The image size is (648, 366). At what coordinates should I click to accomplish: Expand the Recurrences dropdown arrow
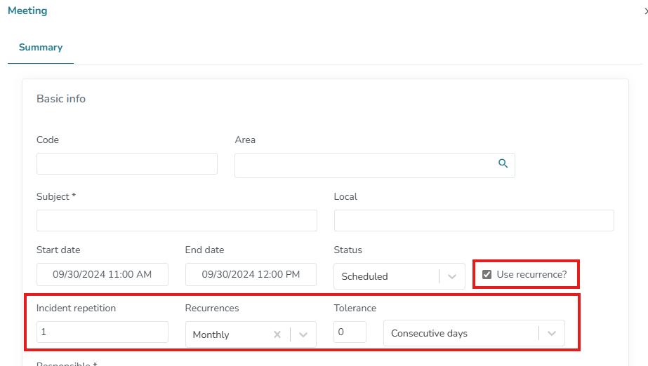[303, 334]
